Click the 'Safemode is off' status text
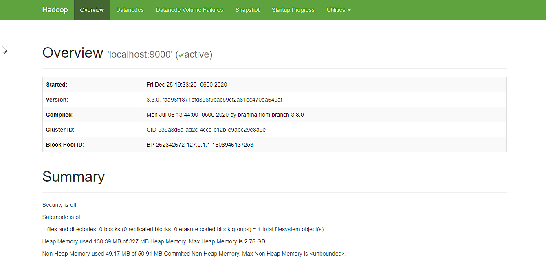The image size is (546, 260). (x=62, y=217)
